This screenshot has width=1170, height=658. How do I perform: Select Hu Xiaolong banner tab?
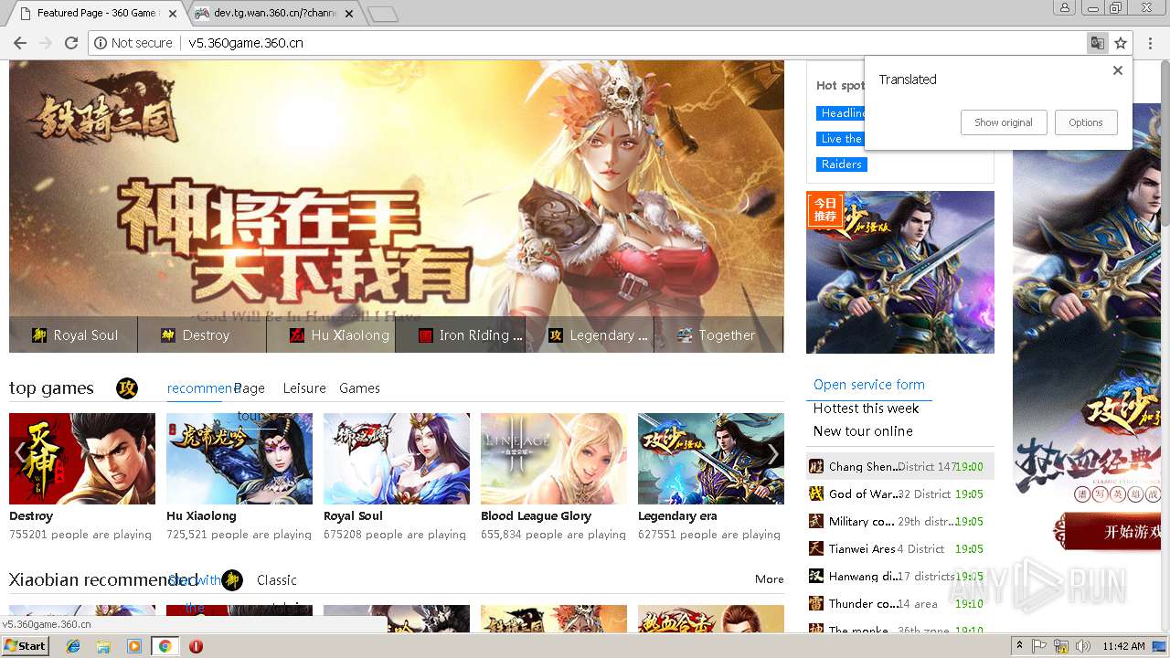click(x=332, y=335)
